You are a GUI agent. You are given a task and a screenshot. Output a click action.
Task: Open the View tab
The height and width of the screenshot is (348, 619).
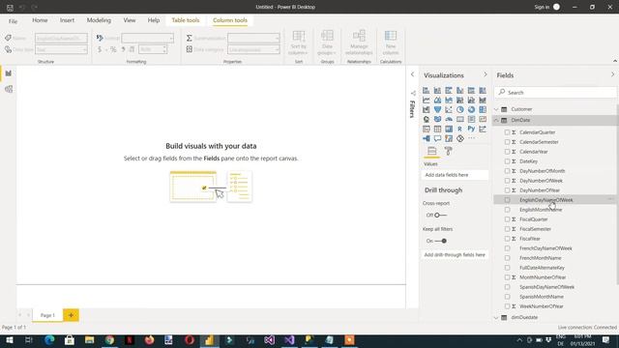[x=129, y=20]
